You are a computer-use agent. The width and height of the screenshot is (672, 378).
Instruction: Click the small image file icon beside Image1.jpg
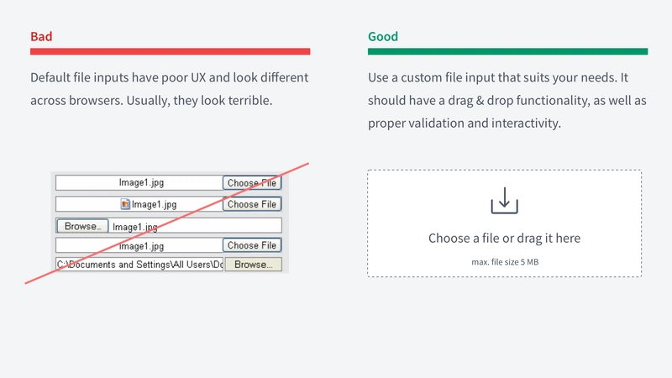125,204
